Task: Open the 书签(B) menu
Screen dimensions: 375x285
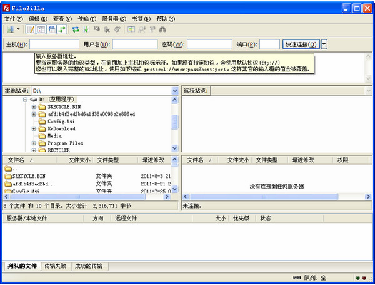Action: (141, 19)
